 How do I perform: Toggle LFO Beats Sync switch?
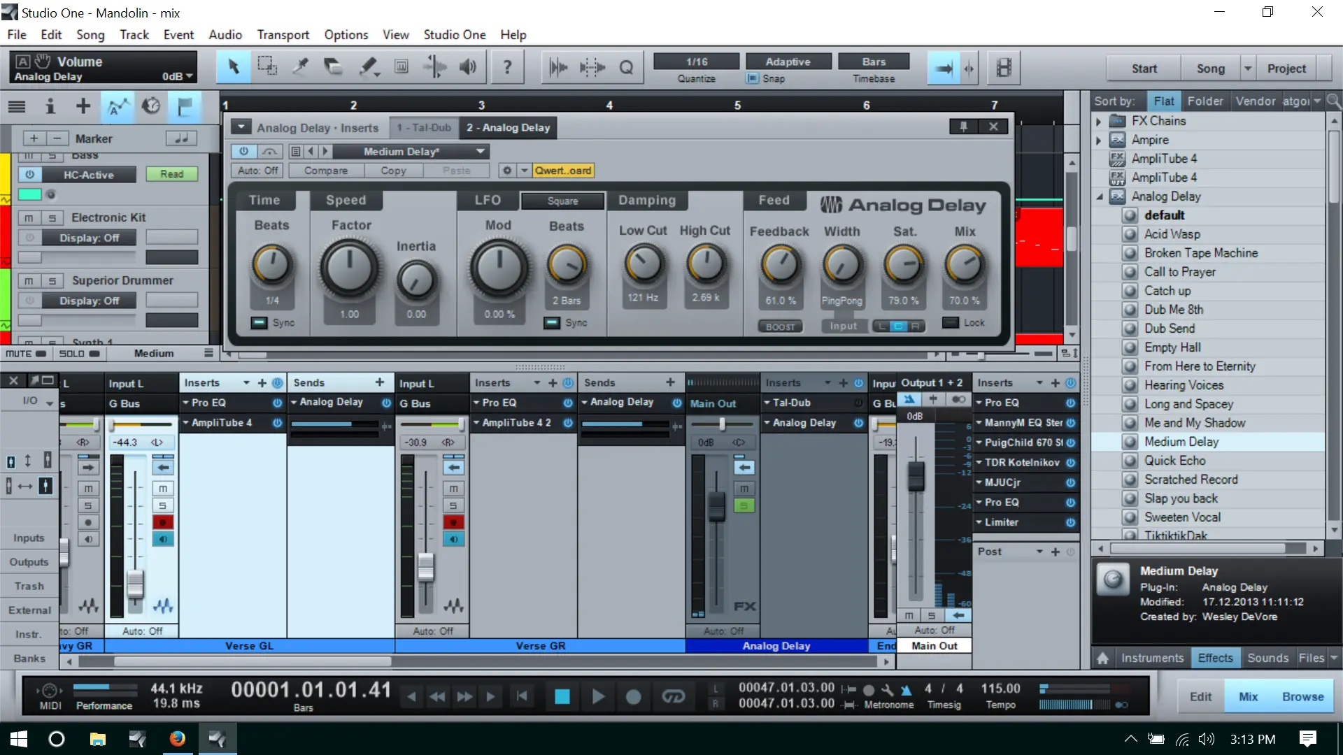(552, 322)
